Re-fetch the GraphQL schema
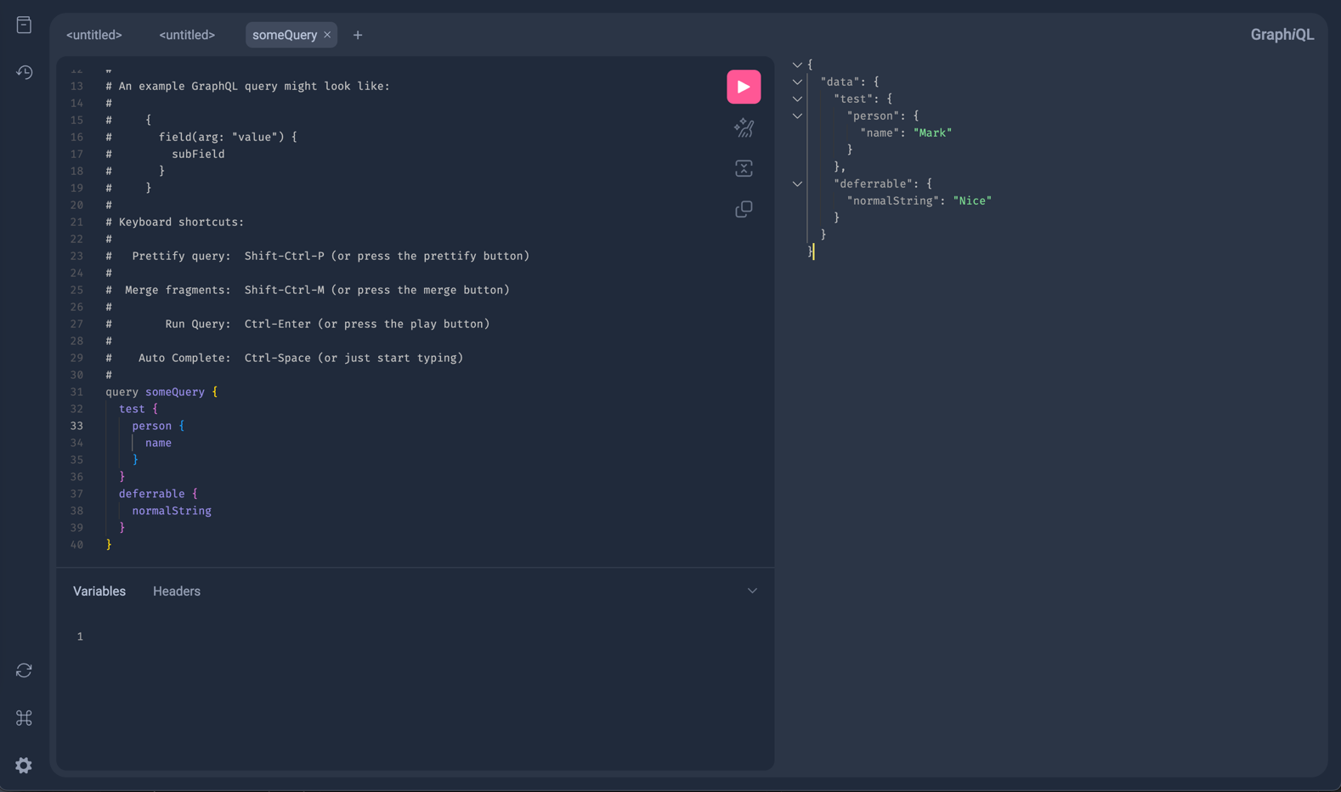1341x792 pixels. click(24, 670)
